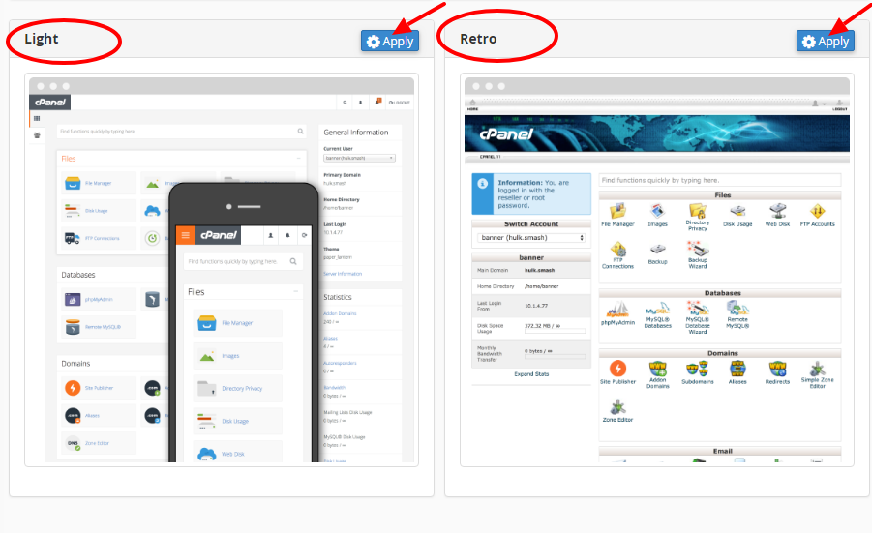This screenshot has width=872, height=533.
Task: Click Aliases icon in Retro preview
Action: coord(737,369)
